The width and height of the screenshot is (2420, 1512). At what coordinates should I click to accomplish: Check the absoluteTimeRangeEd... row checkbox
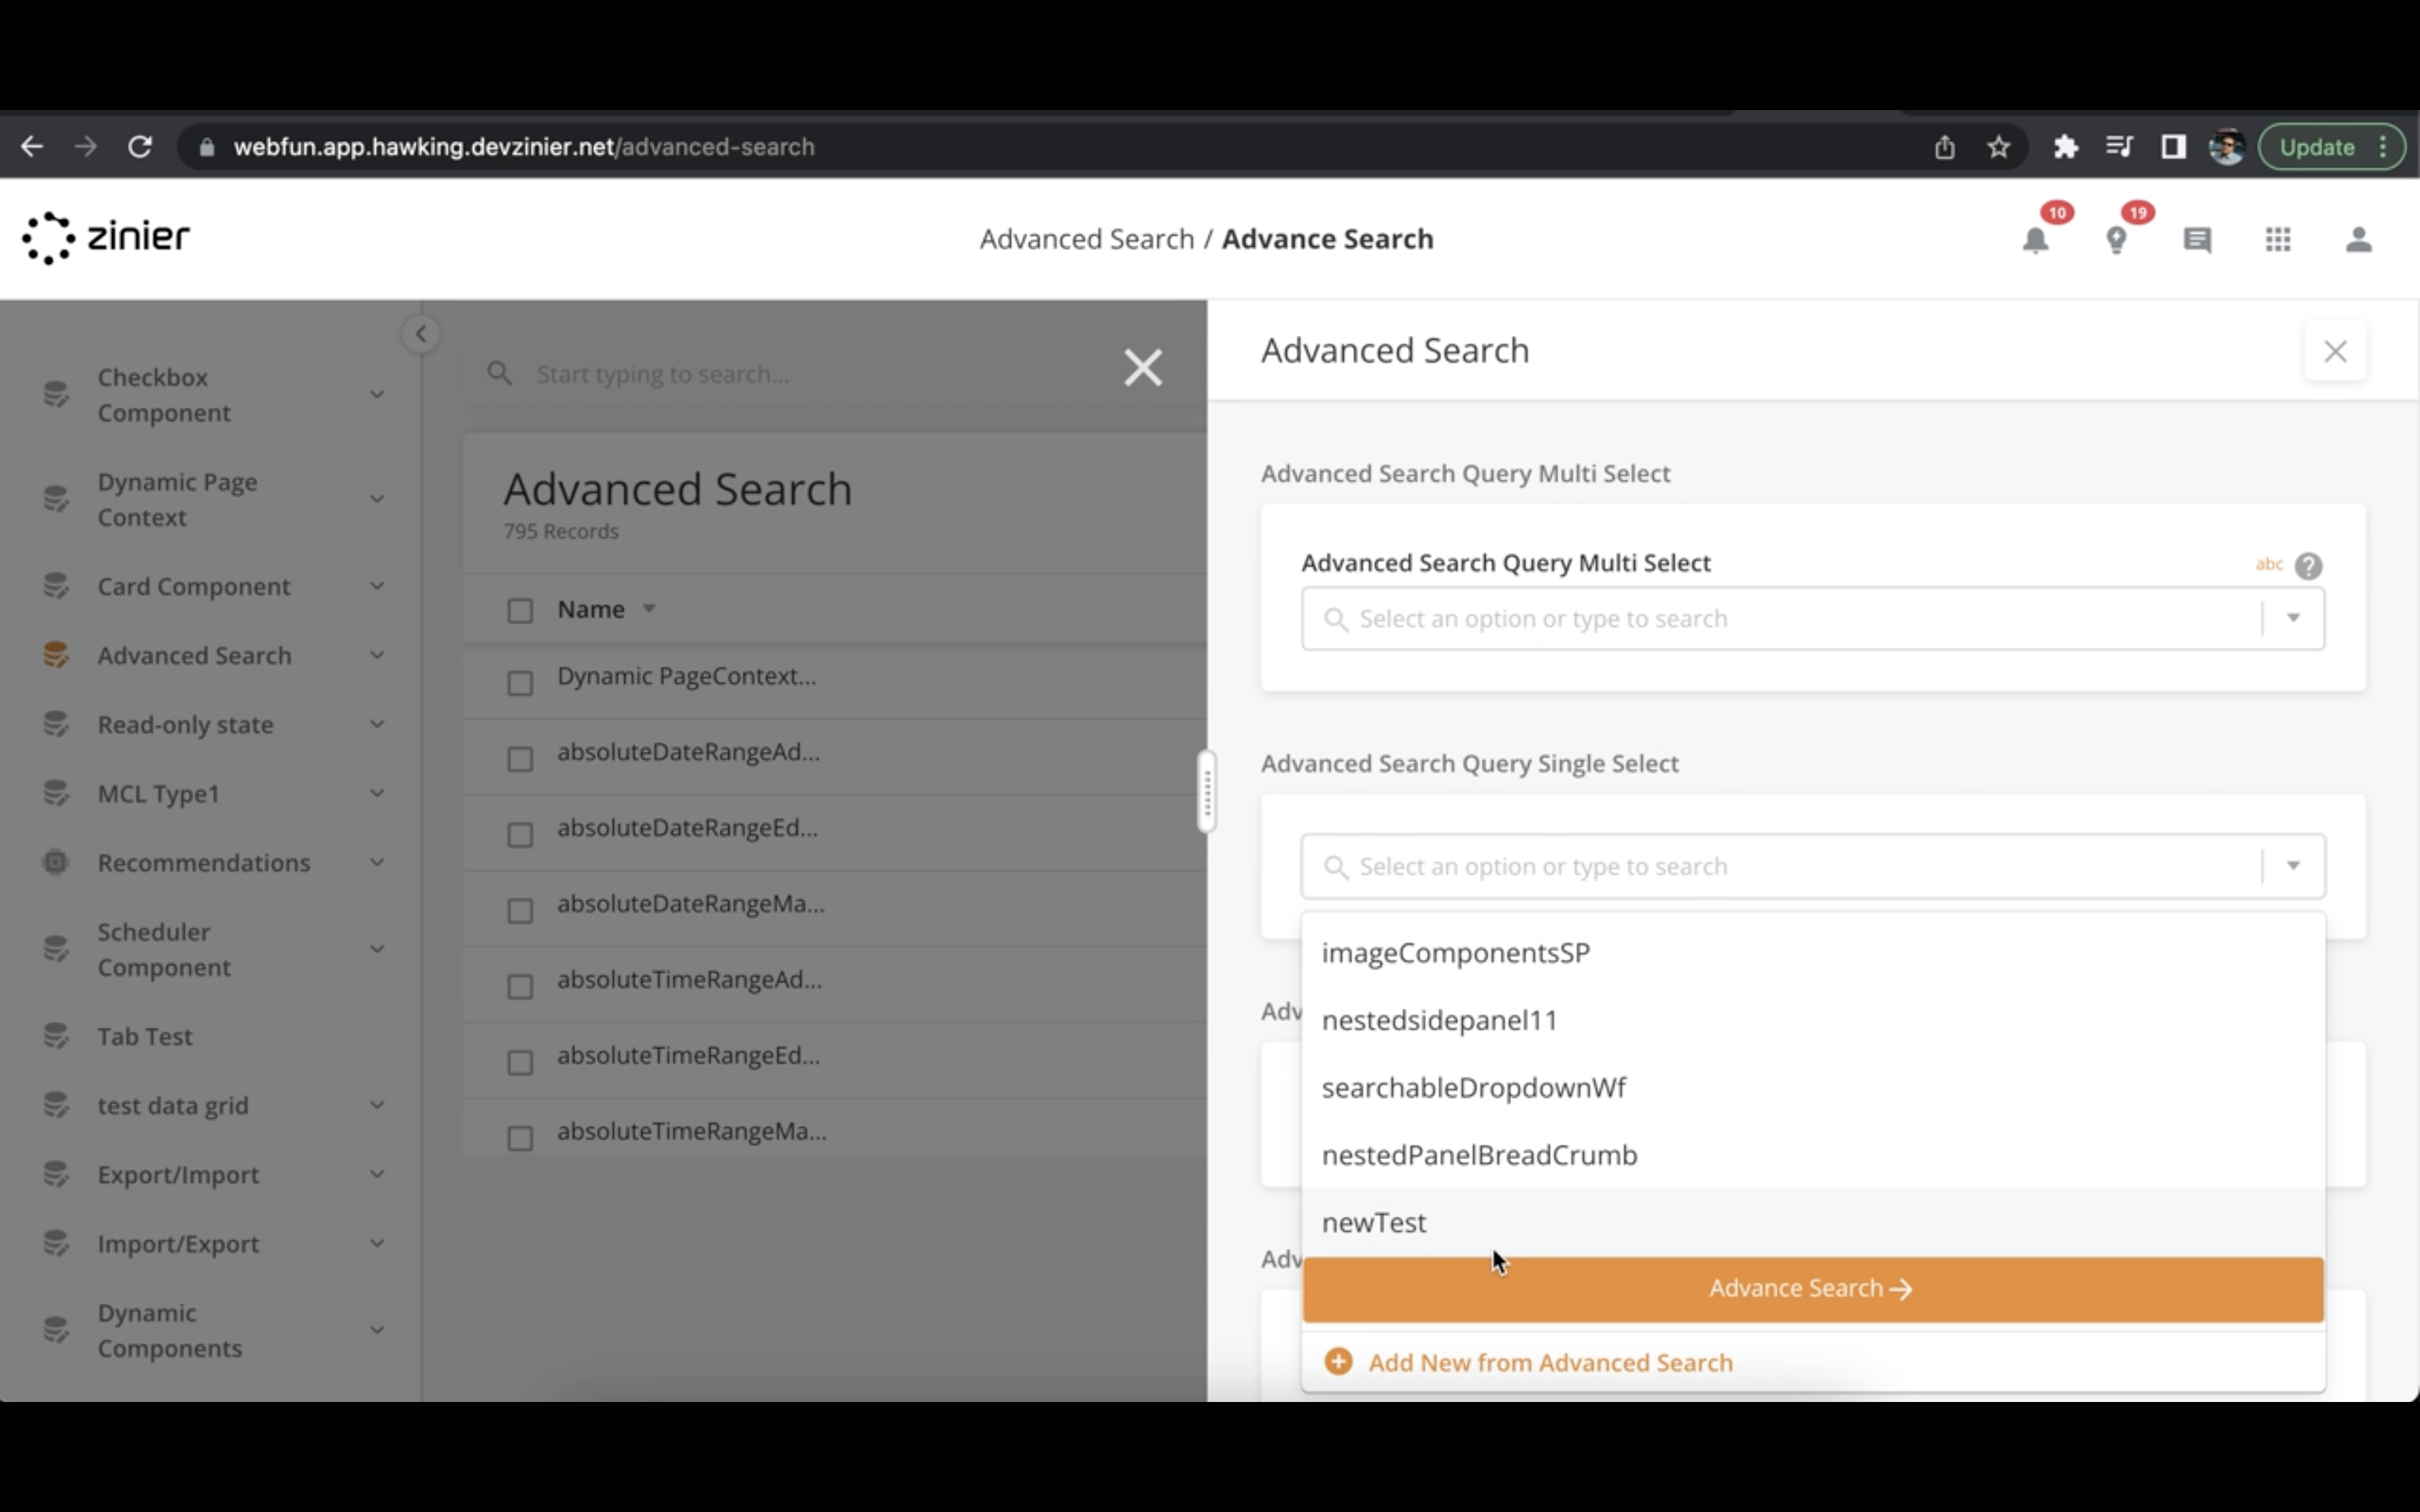coord(520,1062)
